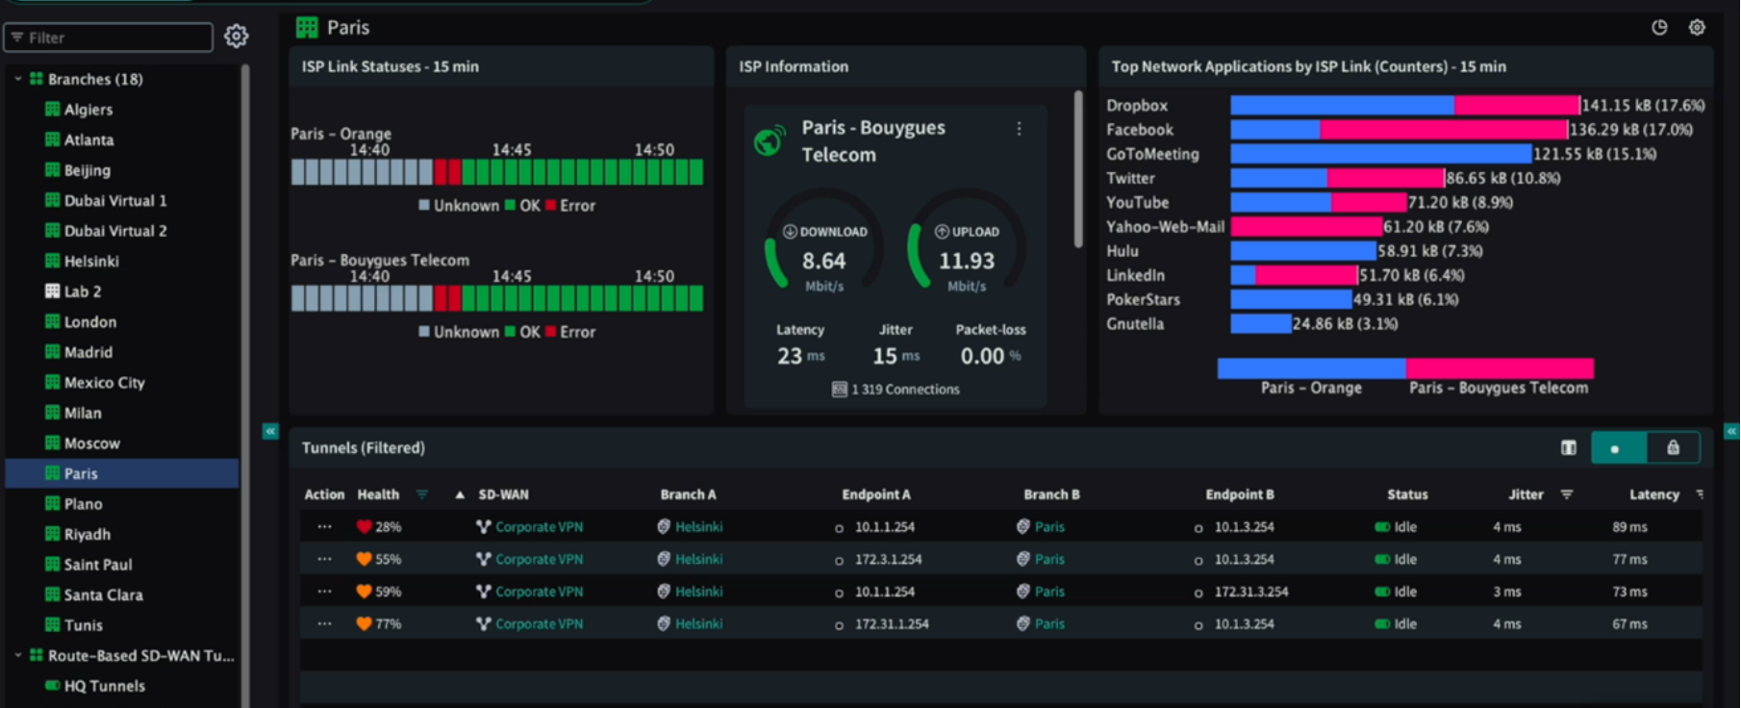This screenshot has width=1741, height=708.
Task: Click the connections icon beside 1 319 Connections
Action: pyautogui.click(x=839, y=390)
